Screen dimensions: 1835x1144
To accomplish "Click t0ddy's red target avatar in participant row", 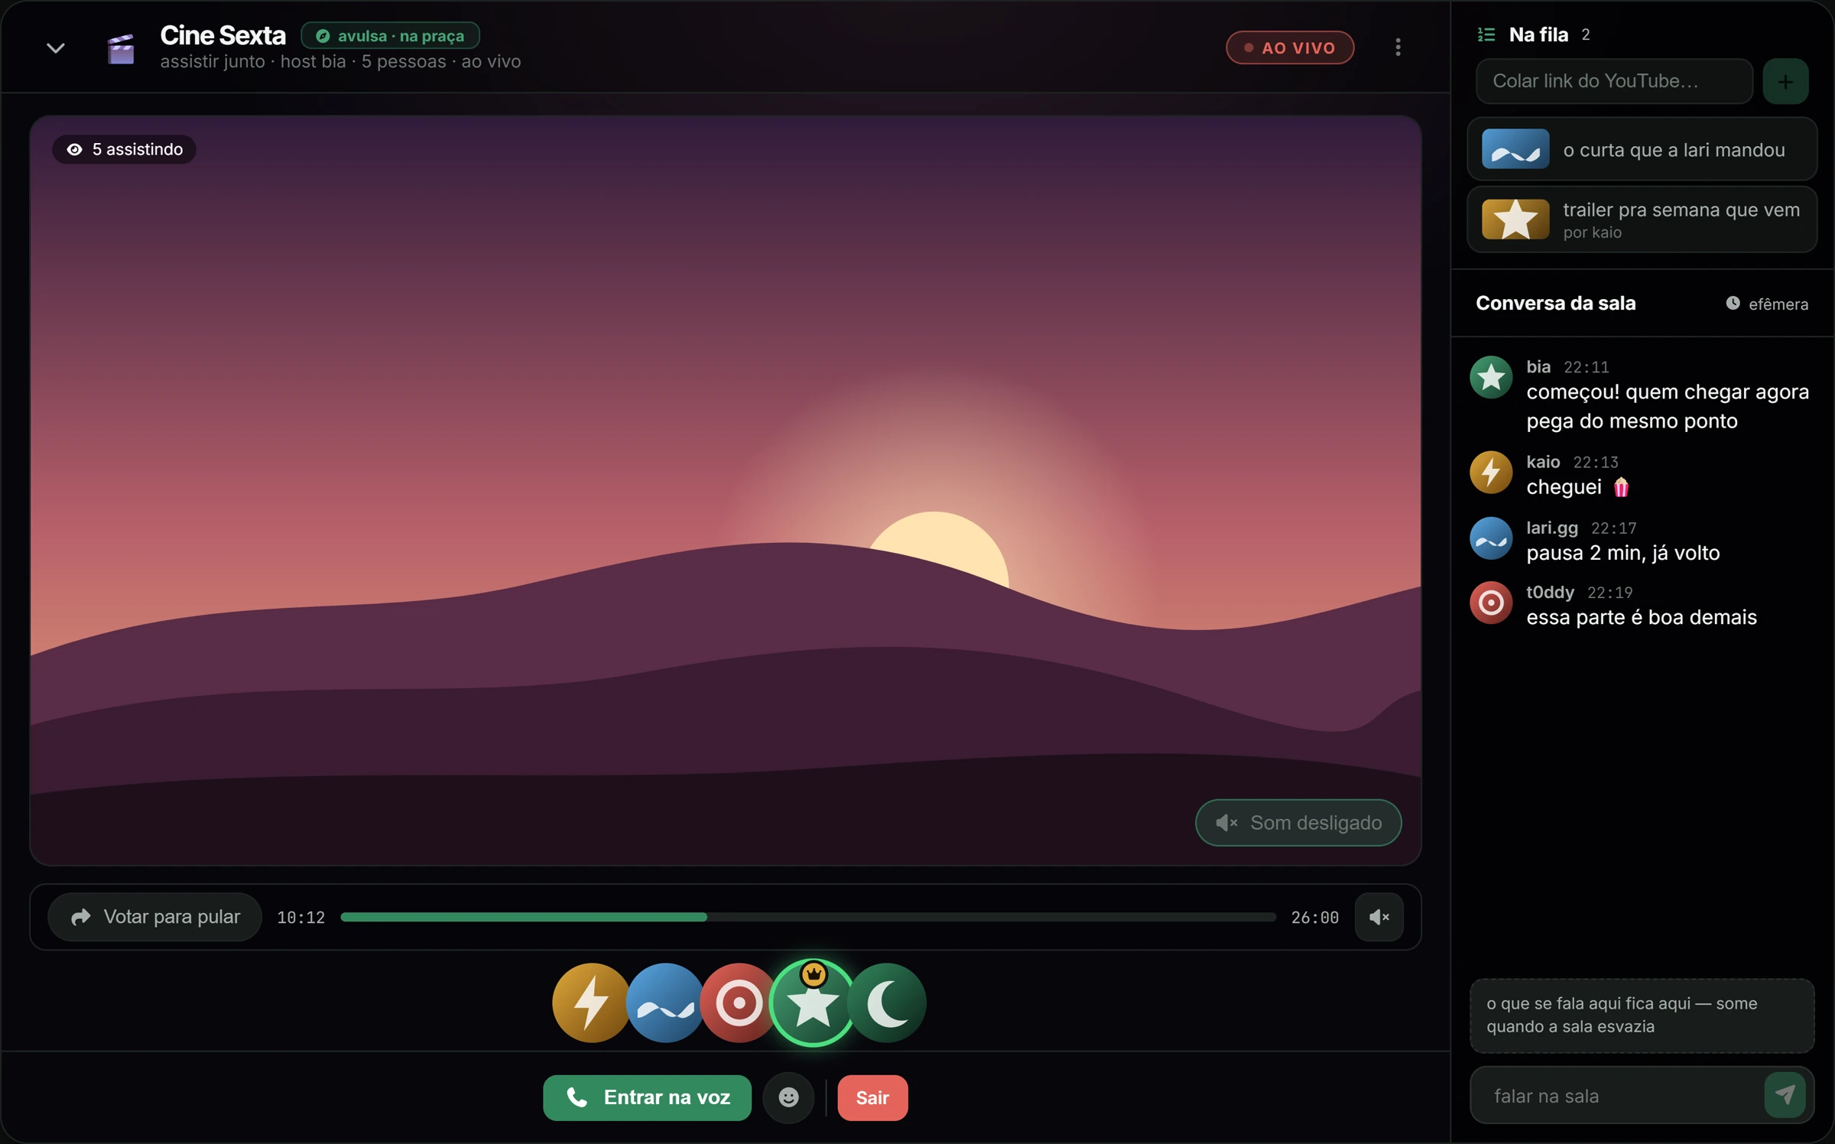I will 739,1003.
